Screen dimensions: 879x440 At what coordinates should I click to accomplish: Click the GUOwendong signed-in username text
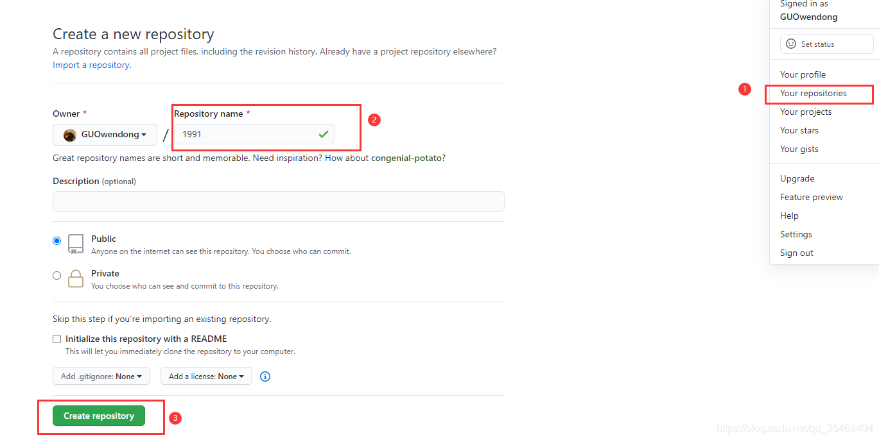pos(809,17)
